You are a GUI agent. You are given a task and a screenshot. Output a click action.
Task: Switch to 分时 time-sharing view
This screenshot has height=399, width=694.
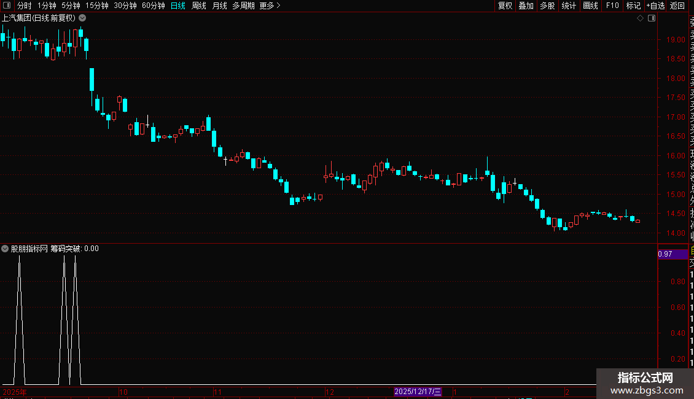[x=25, y=6]
